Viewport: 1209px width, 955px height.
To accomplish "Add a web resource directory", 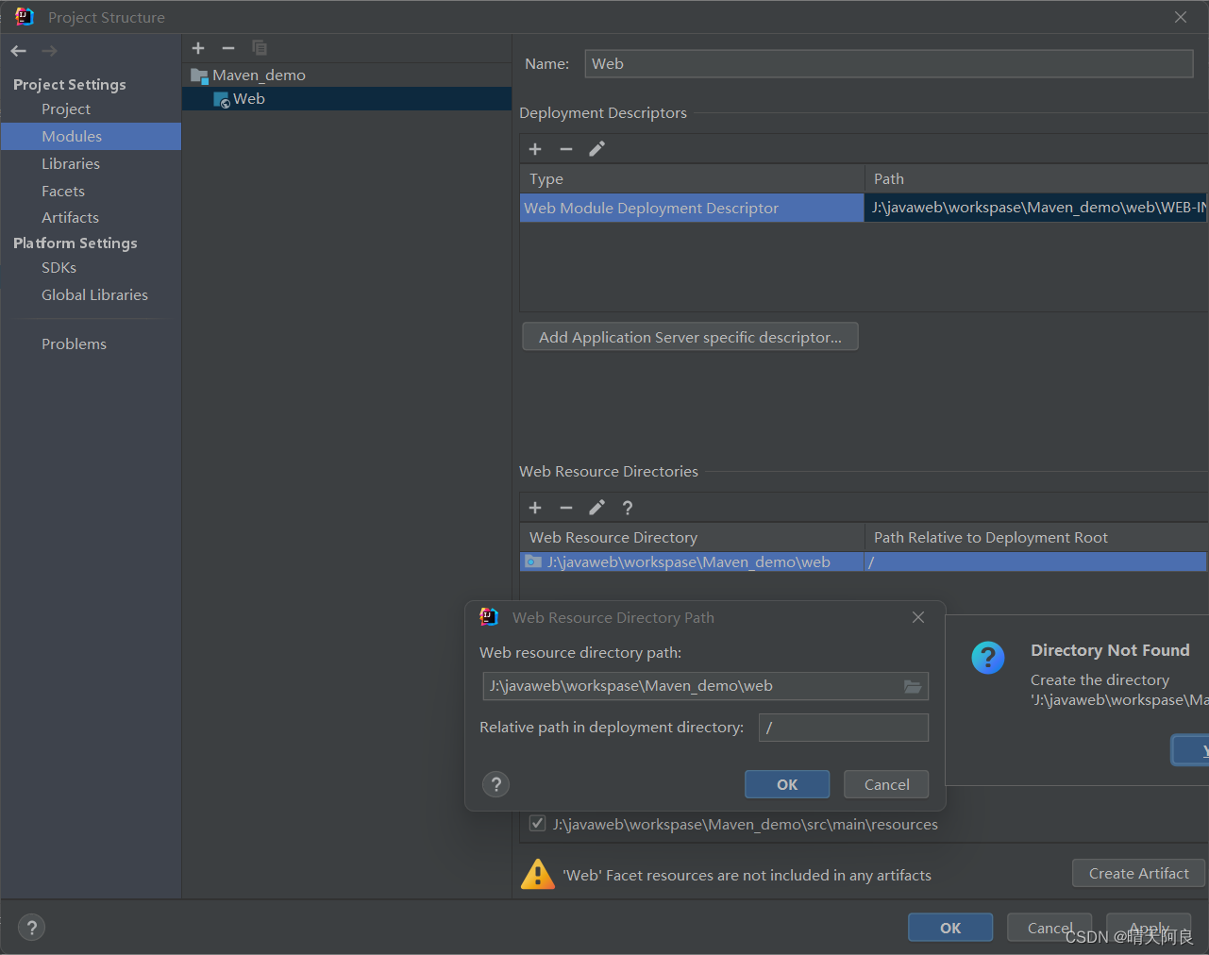I will tap(535, 508).
